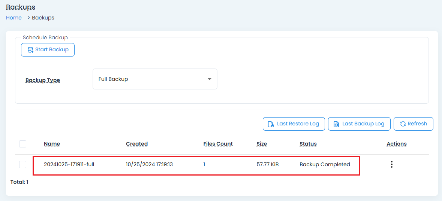
Task: Click the Files Count column header
Action: [218, 144]
